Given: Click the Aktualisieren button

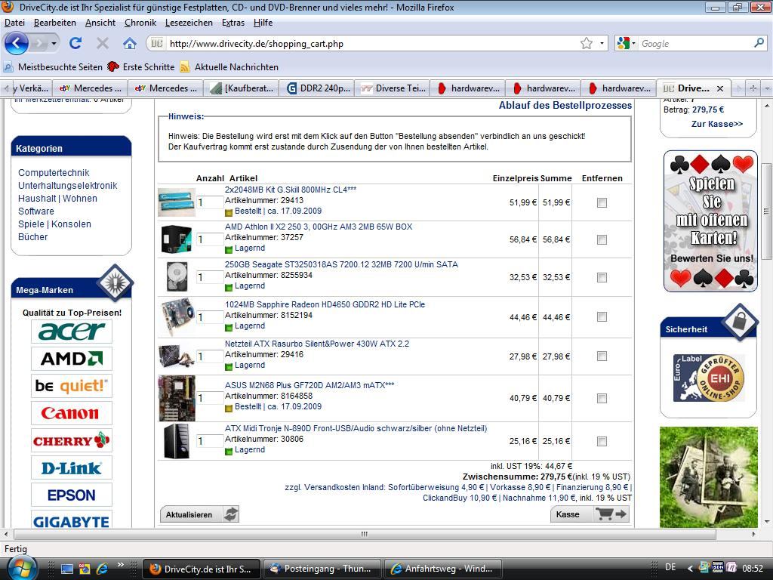Looking at the screenshot, I should (199, 514).
